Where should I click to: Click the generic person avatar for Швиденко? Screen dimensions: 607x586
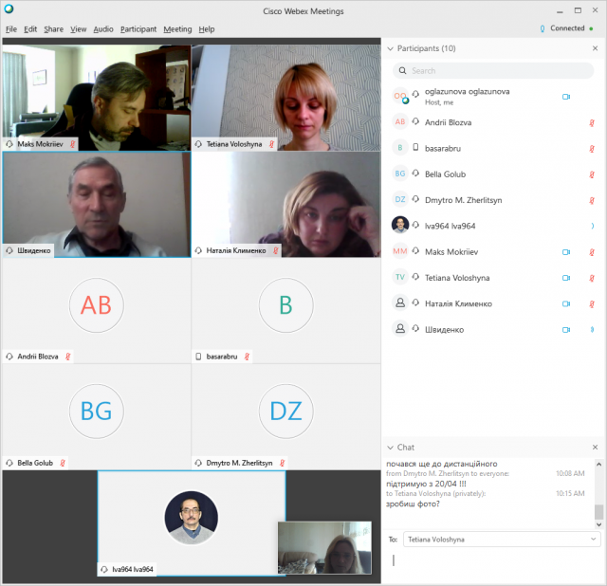(x=400, y=329)
